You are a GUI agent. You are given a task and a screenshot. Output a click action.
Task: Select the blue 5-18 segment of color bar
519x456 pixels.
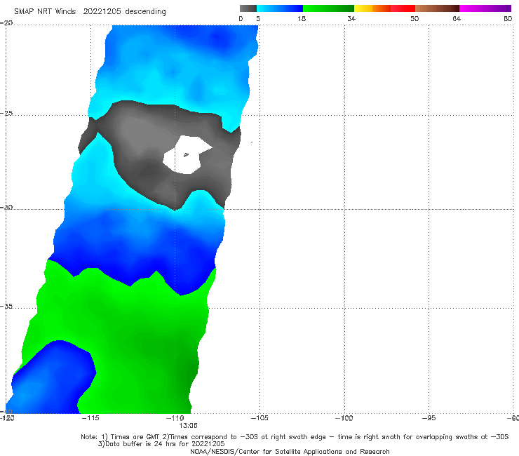280,8
